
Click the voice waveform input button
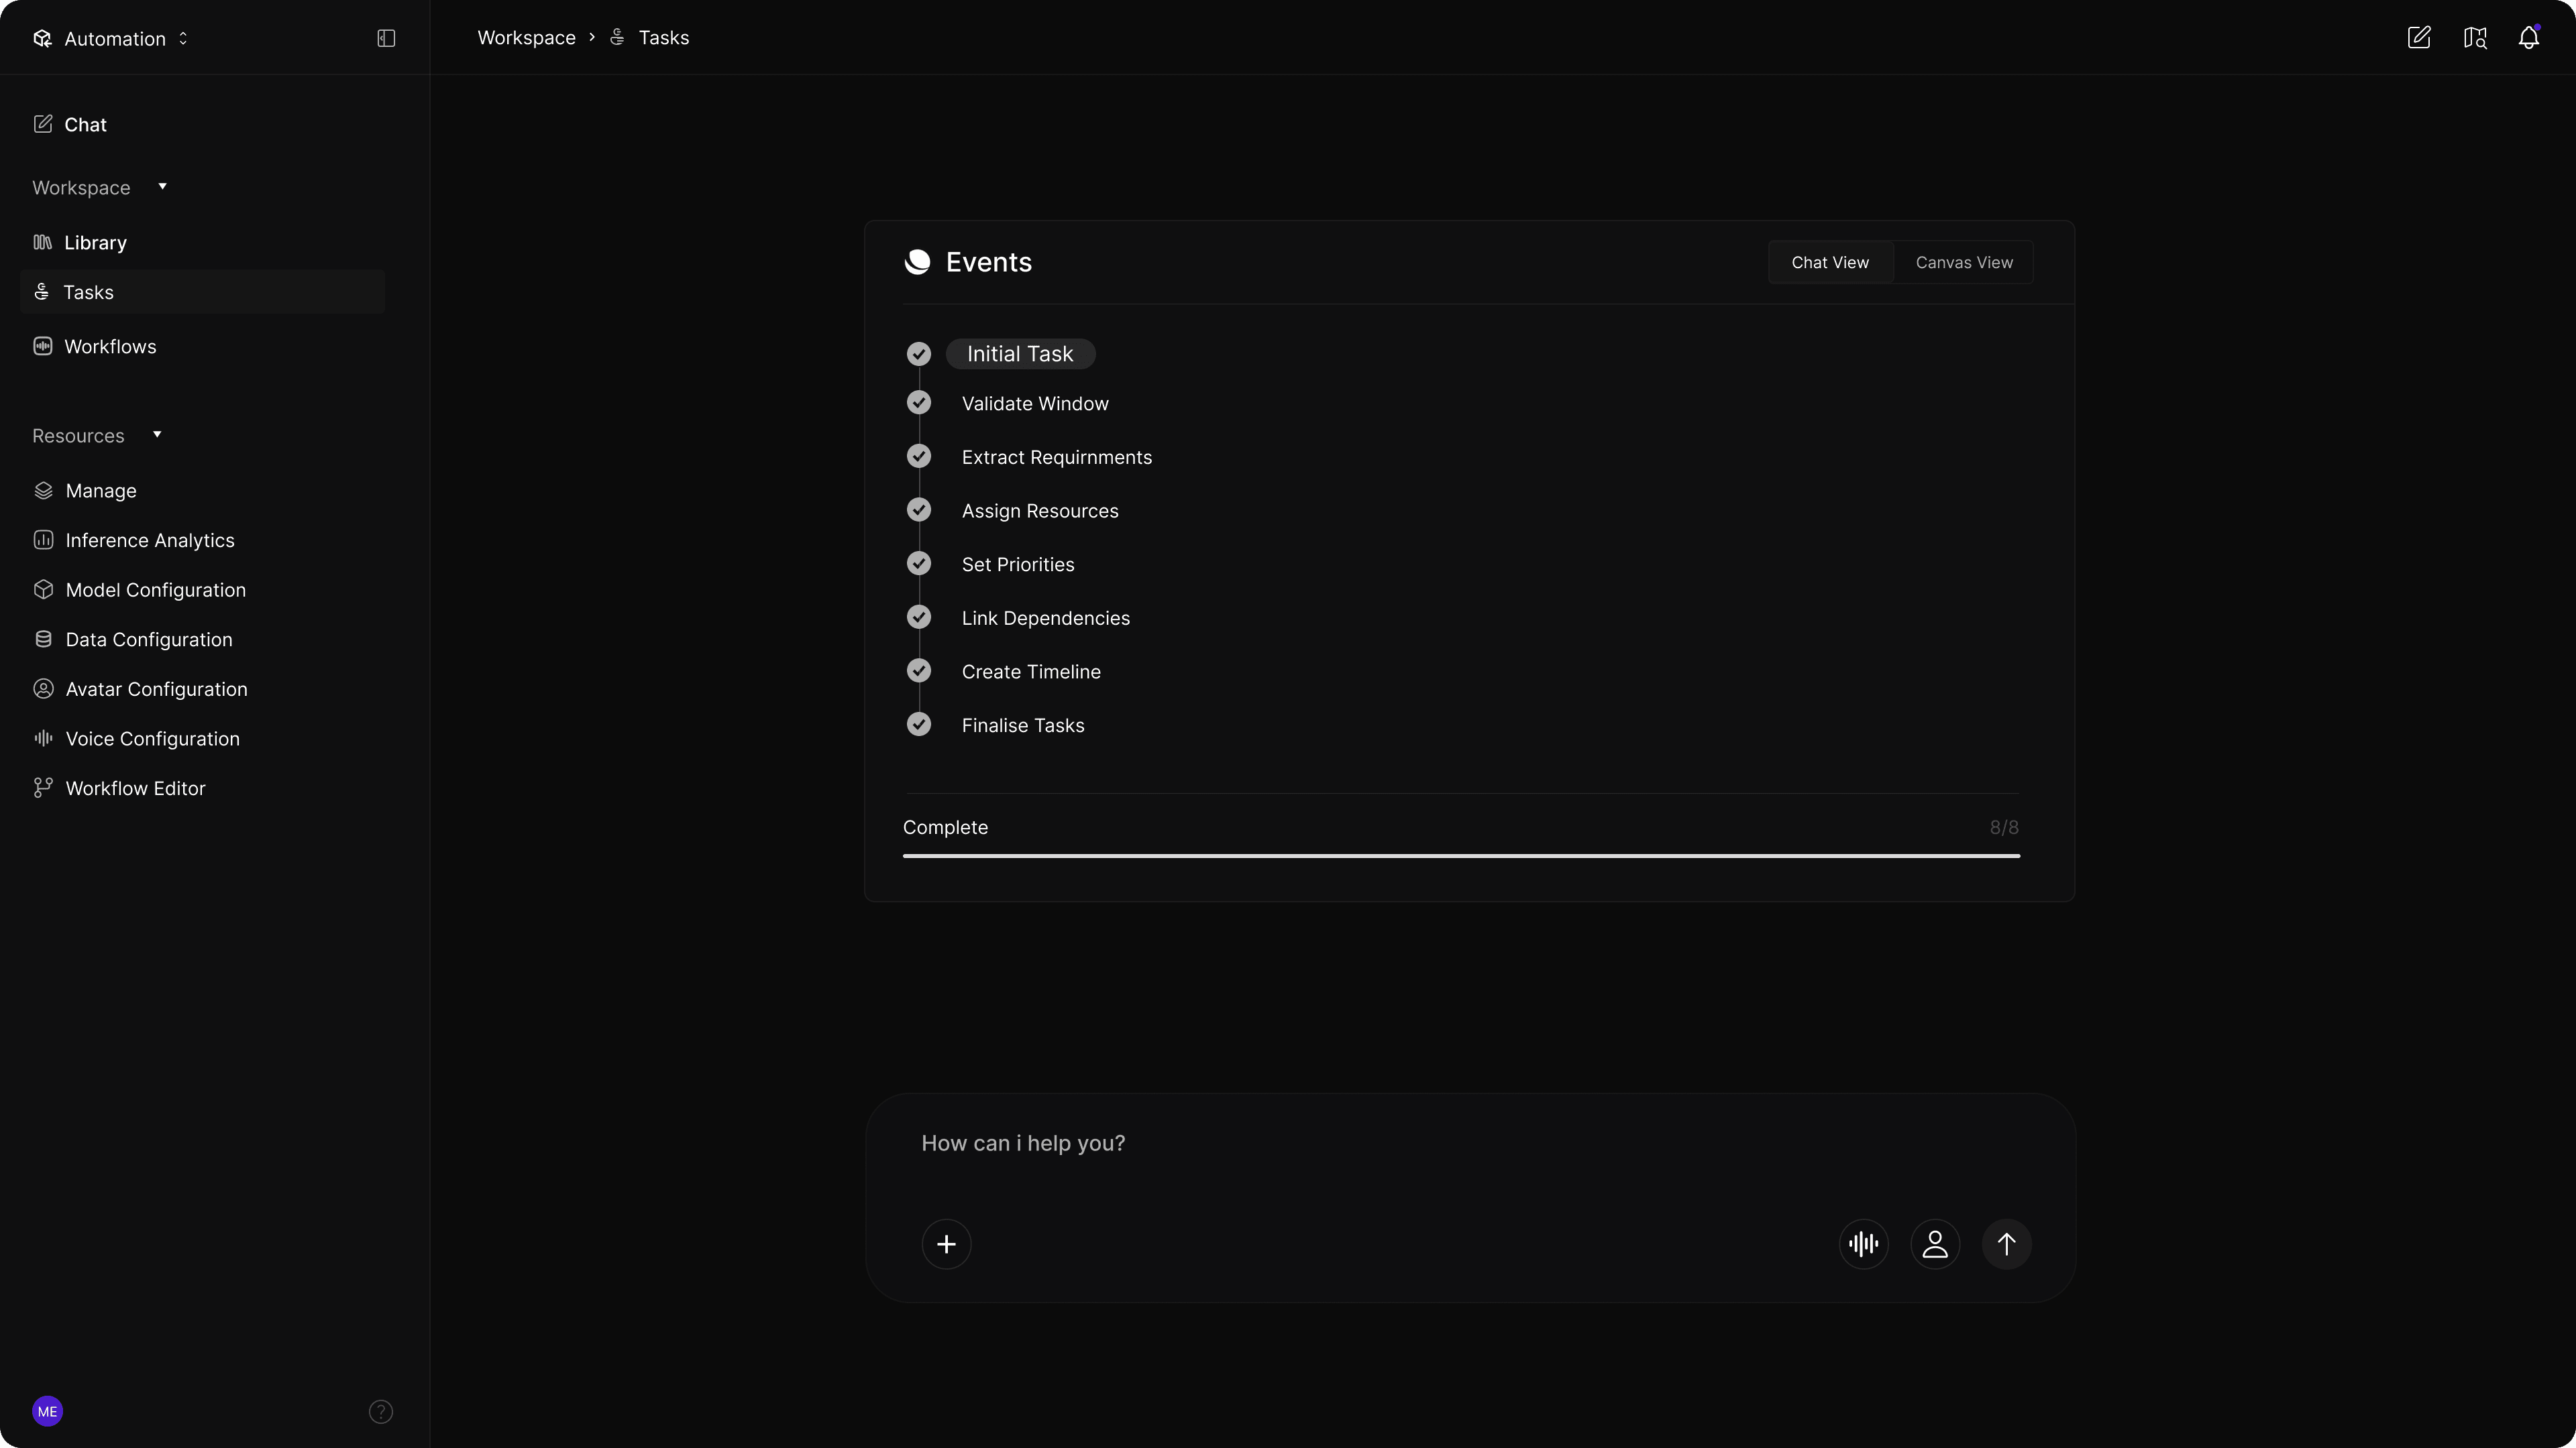(x=1863, y=1244)
